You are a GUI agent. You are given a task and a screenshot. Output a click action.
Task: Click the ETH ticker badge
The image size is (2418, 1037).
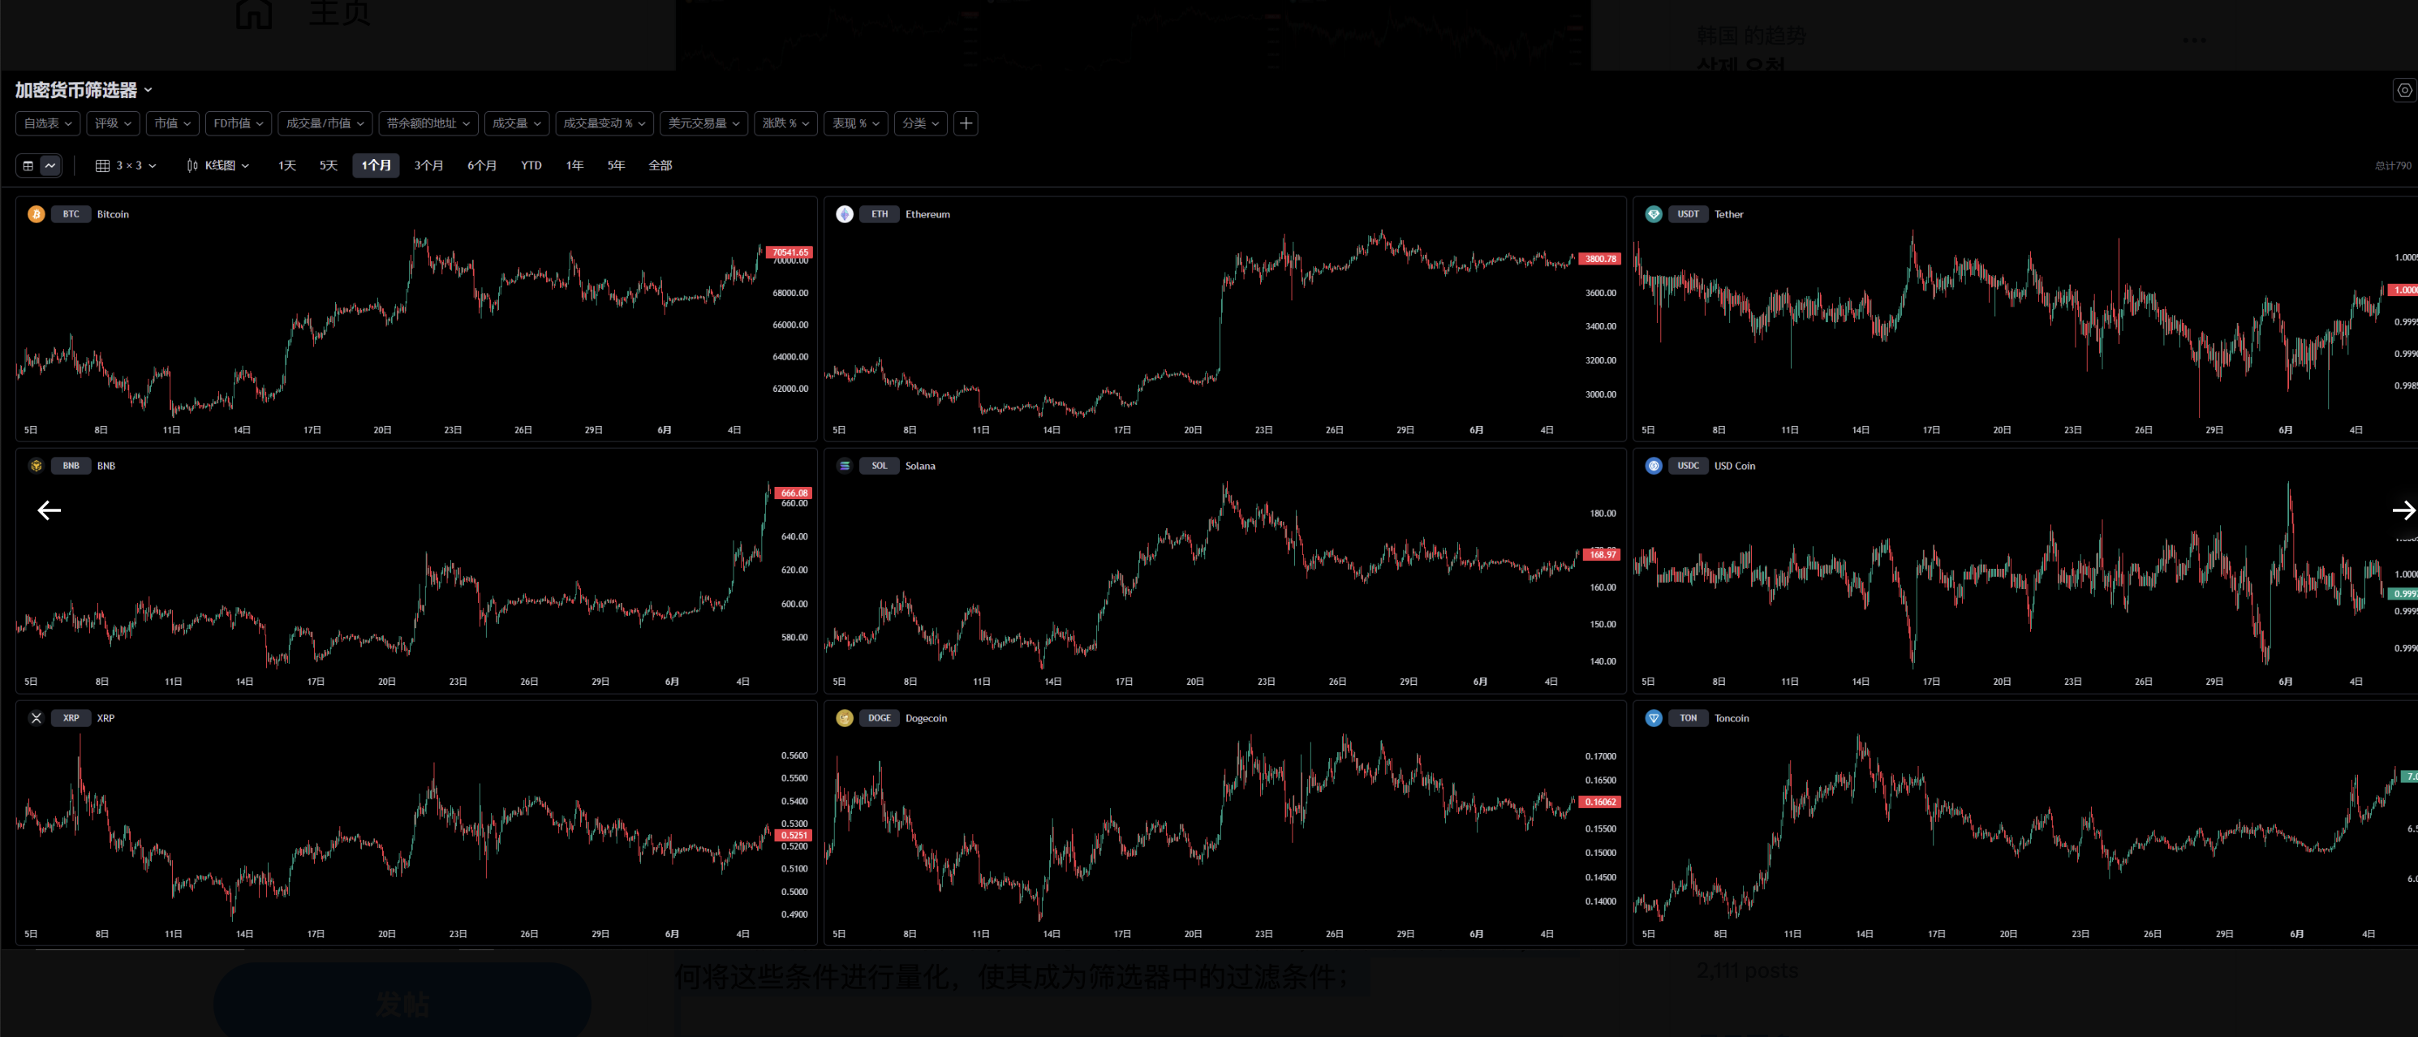pyautogui.click(x=880, y=214)
